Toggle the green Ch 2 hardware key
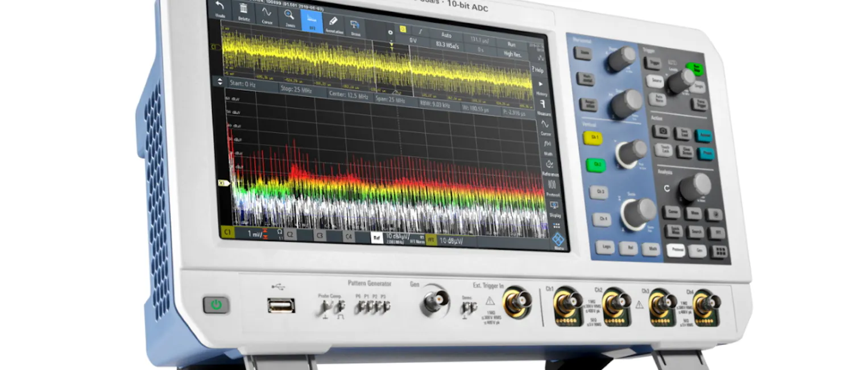Image resolution: width=853 pixels, height=370 pixels. pos(595,165)
